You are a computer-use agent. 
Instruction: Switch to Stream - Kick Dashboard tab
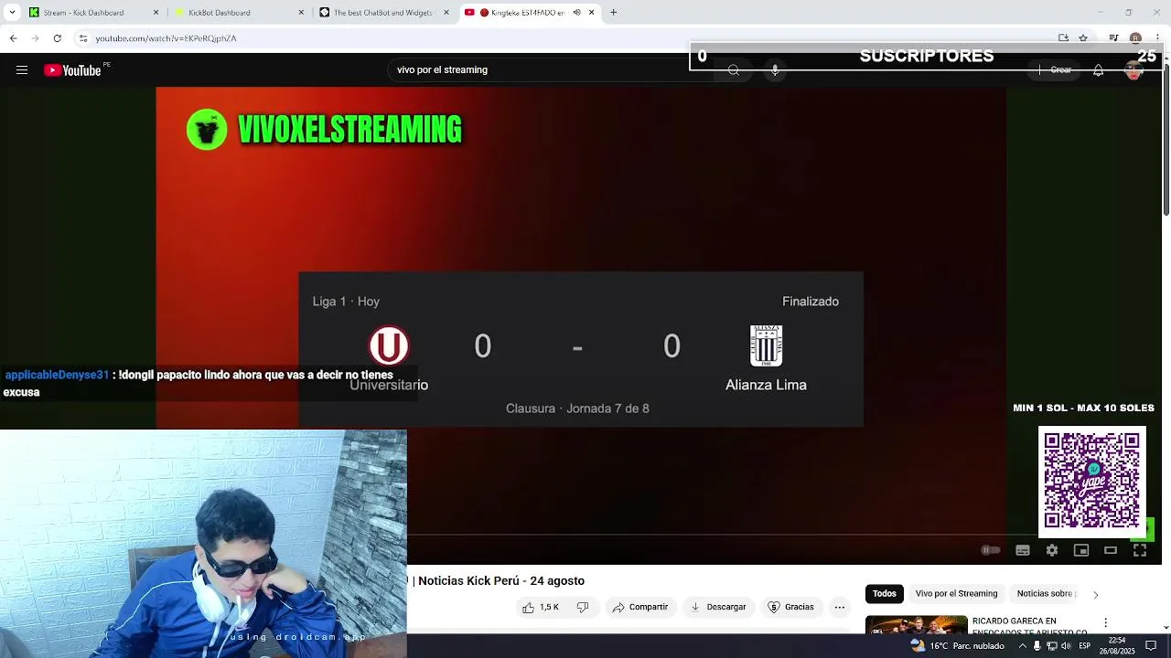pos(93,13)
